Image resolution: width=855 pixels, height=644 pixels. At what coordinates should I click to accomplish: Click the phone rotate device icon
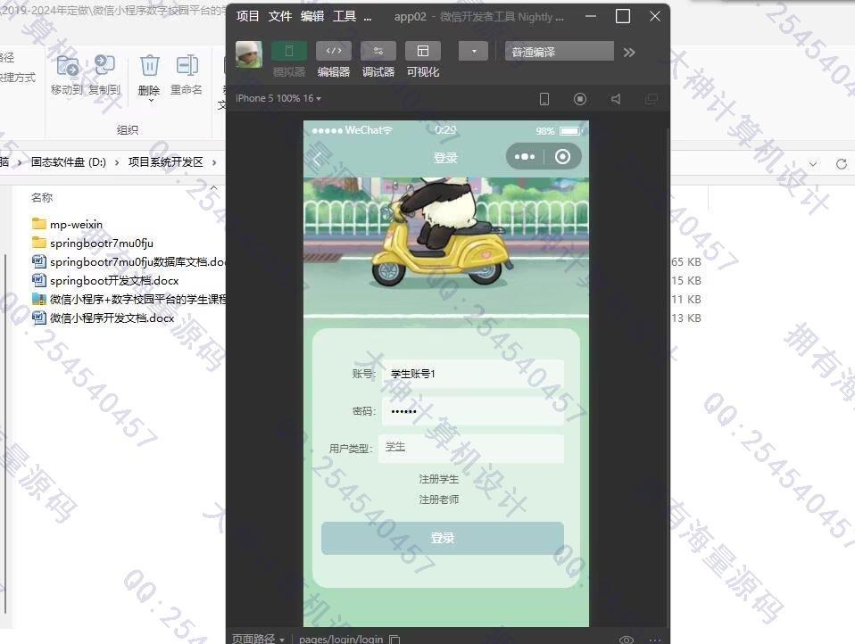coord(544,99)
